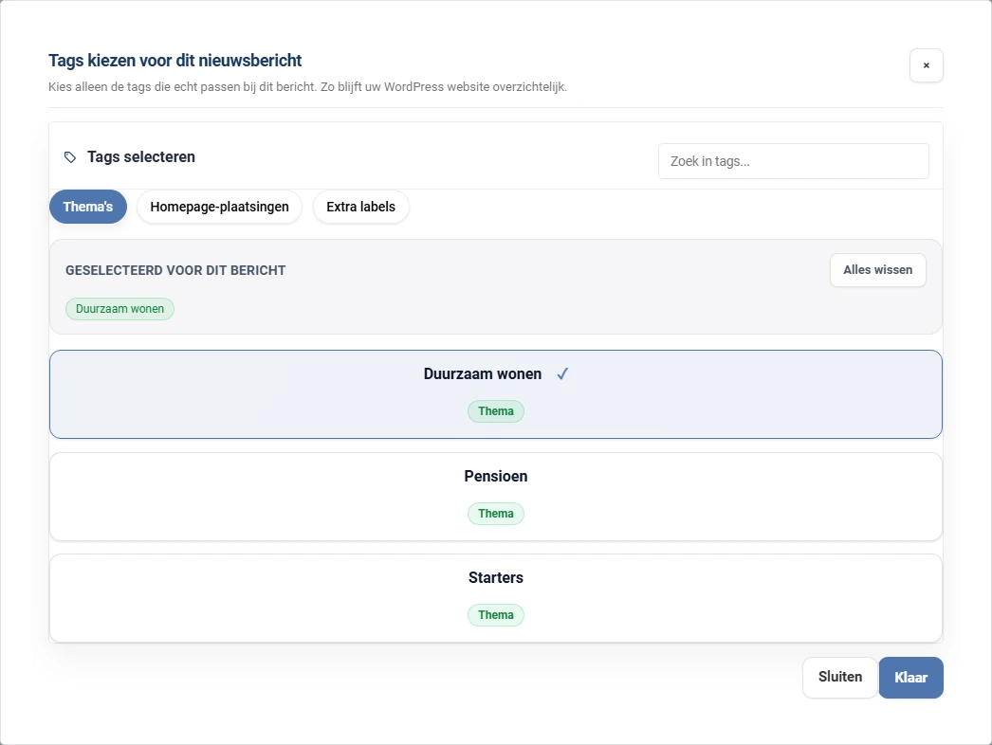Switch to the Thema's tab

pos(88,207)
